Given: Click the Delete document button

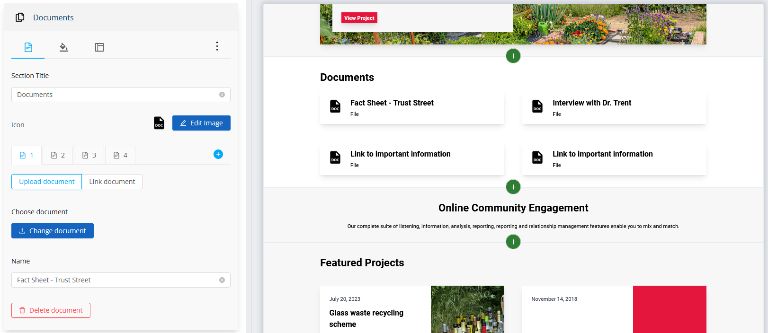Looking at the screenshot, I should pos(51,310).
